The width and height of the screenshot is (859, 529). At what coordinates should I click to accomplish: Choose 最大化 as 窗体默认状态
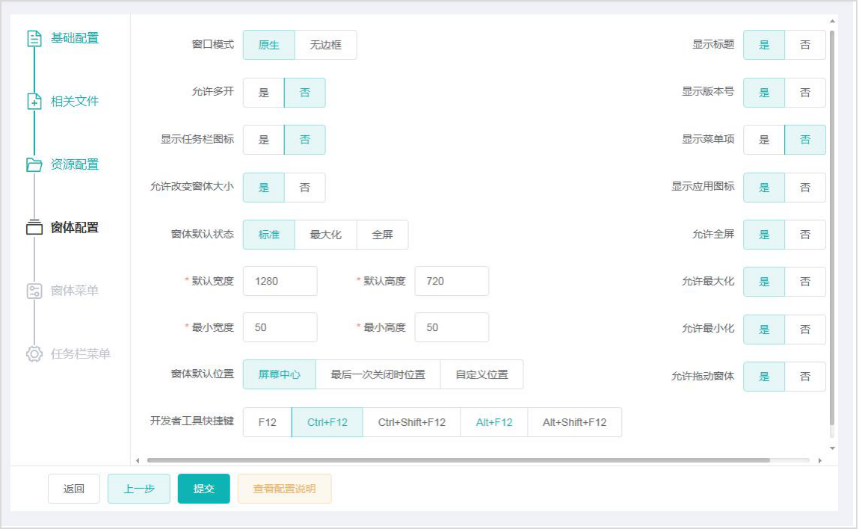point(325,235)
